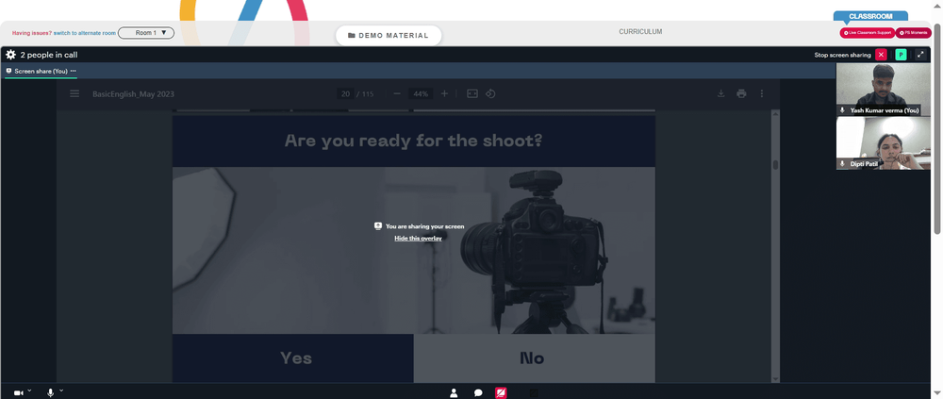Click the Stop screen sharing text
This screenshot has height=399, width=943.
point(842,55)
